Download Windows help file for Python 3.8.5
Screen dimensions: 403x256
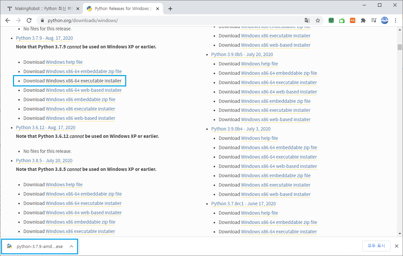pyautogui.click(x=64, y=185)
